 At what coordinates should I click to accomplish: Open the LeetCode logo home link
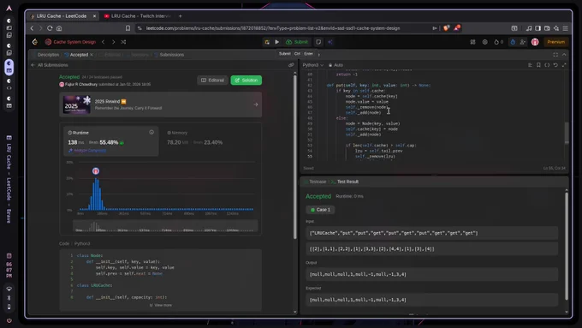[x=35, y=42]
